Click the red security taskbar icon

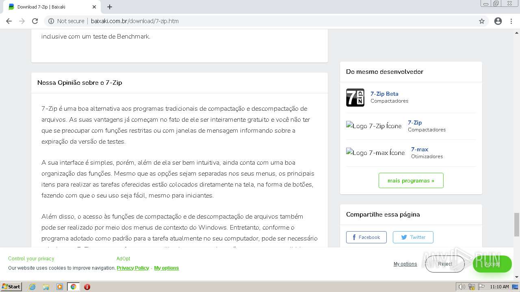pyautogui.click(x=87, y=287)
